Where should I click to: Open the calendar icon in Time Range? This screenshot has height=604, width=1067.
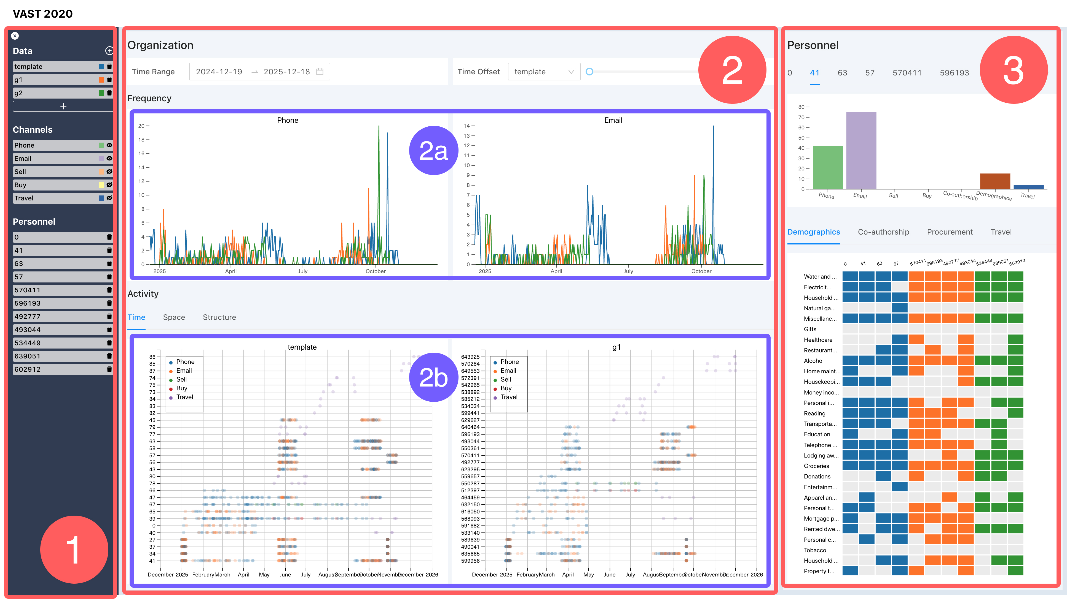click(x=320, y=72)
